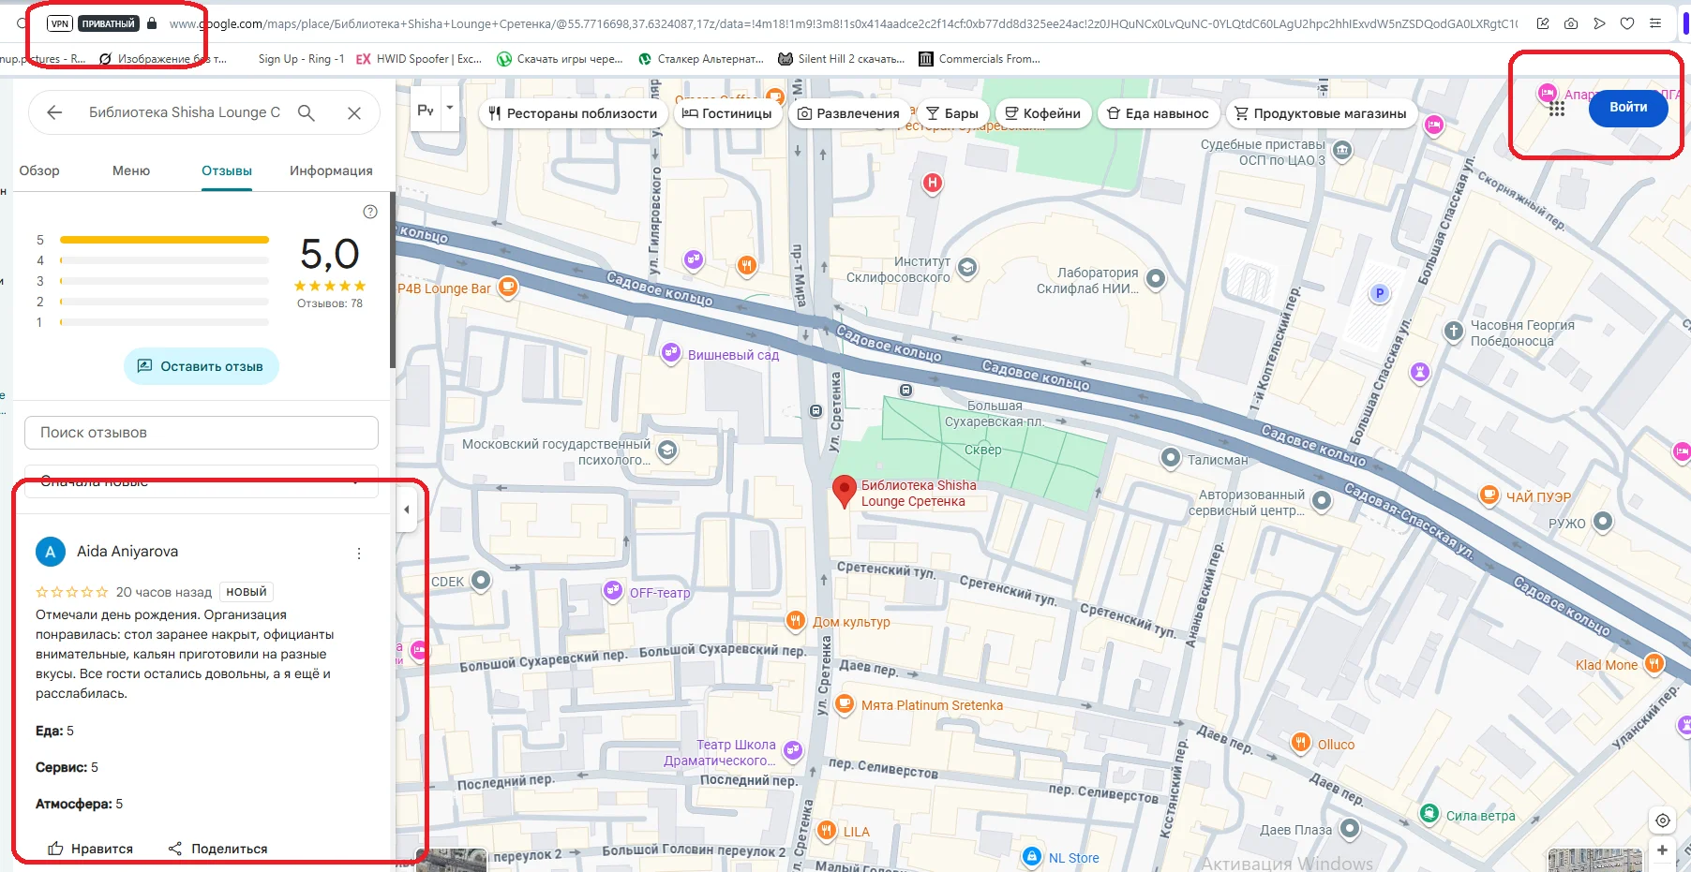1691x872 pixels.
Task: Open the Sign Up - Ring -1 bookmark
Action: (x=301, y=59)
